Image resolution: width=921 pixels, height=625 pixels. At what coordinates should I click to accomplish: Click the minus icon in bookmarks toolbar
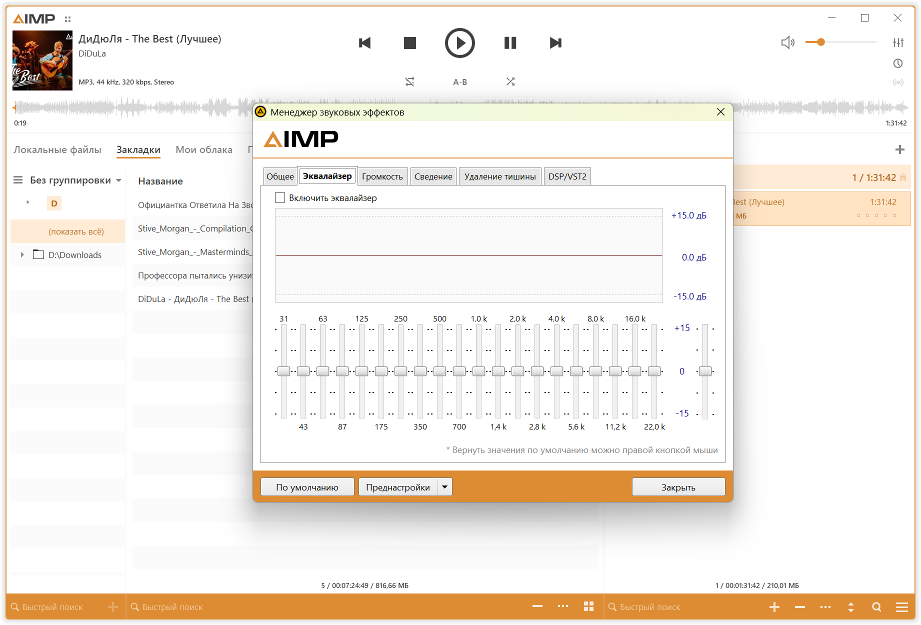point(537,606)
